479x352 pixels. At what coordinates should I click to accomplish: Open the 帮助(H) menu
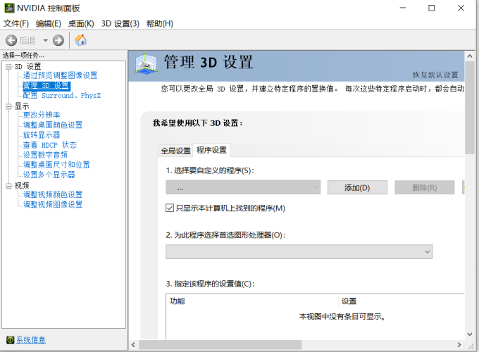coord(160,23)
